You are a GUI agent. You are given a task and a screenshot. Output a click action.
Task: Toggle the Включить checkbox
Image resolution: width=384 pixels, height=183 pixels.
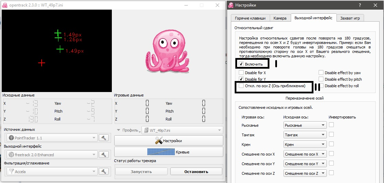tap(241, 64)
